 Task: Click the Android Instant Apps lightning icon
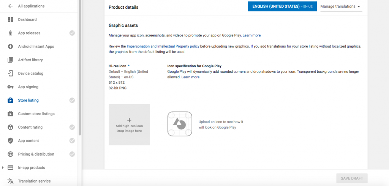coord(10,46)
